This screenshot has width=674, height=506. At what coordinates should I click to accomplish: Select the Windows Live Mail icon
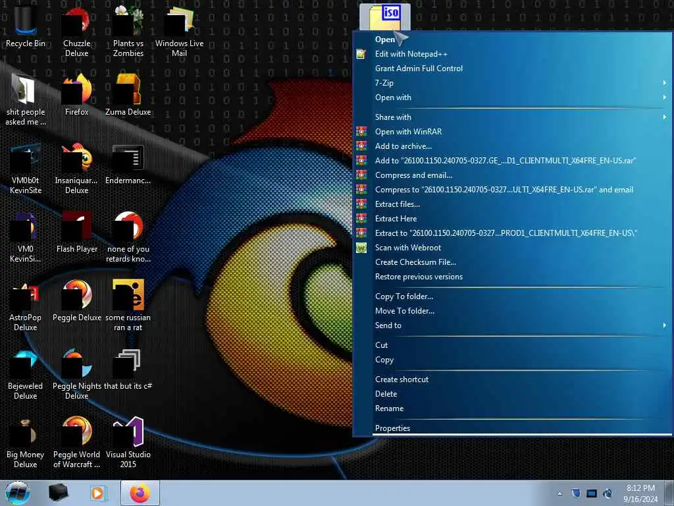point(179,31)
